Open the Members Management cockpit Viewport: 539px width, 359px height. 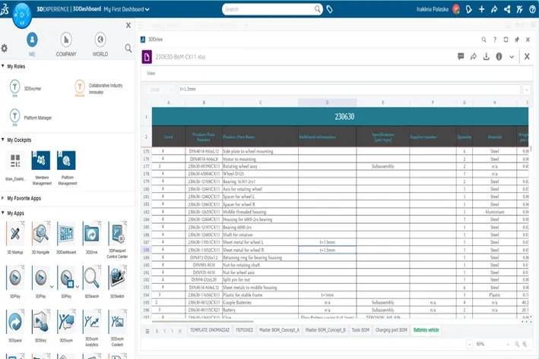click(x=41, y=160)
